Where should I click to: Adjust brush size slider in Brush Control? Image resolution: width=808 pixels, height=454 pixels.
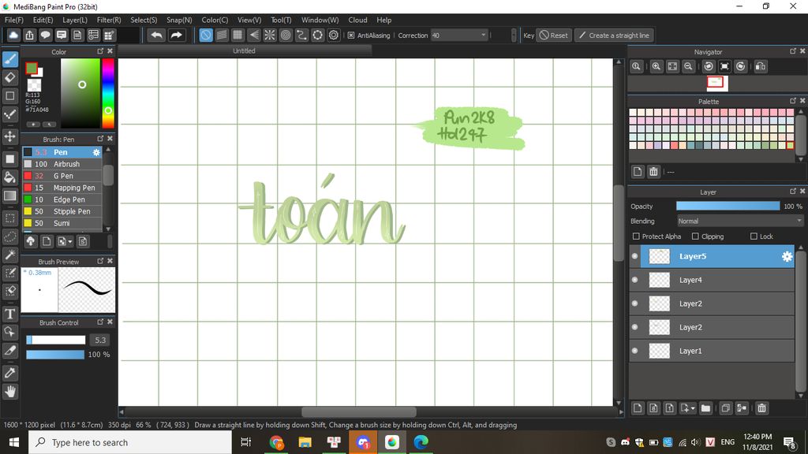[56, 340]
